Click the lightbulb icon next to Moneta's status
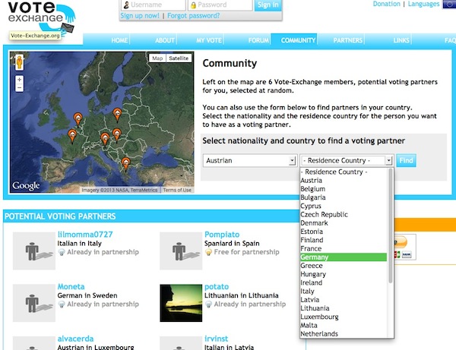This screenshot has height=350, width=456. 62,304
